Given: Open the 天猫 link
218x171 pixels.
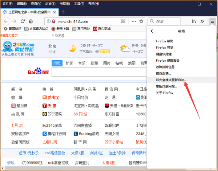Looking at the screenshot, I should point(49,106).
